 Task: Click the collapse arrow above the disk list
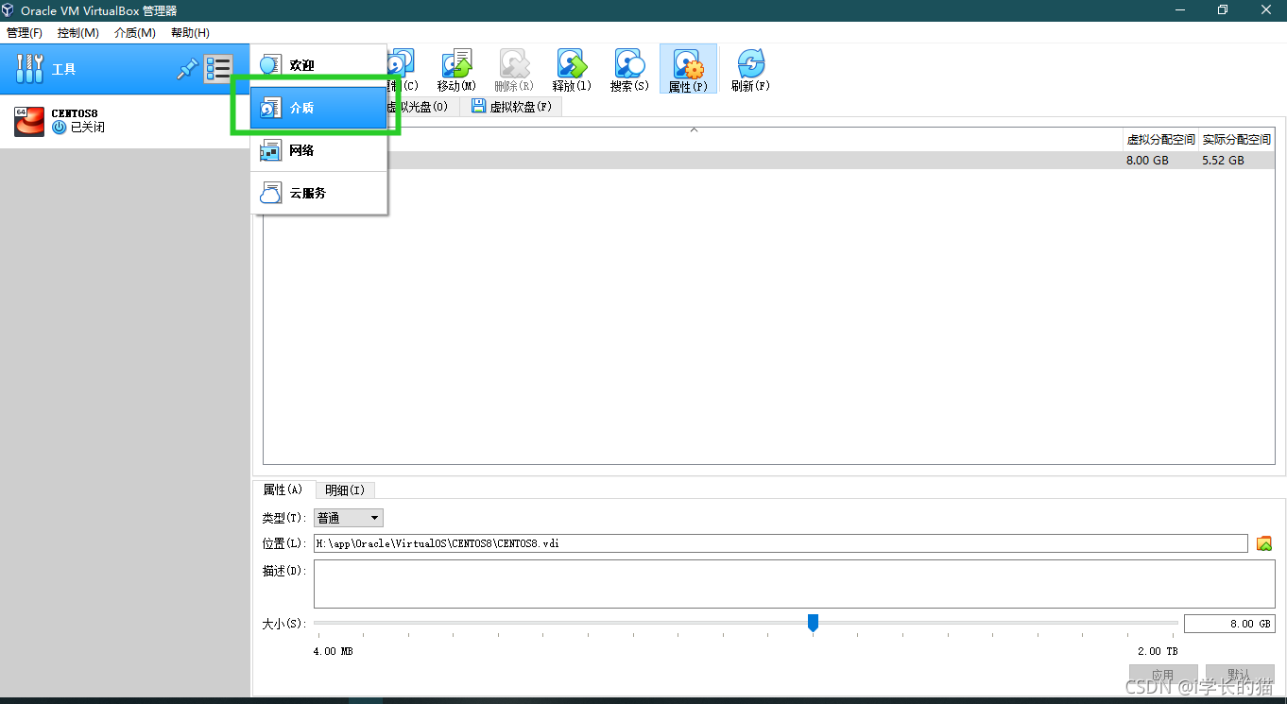coord(694,129)
